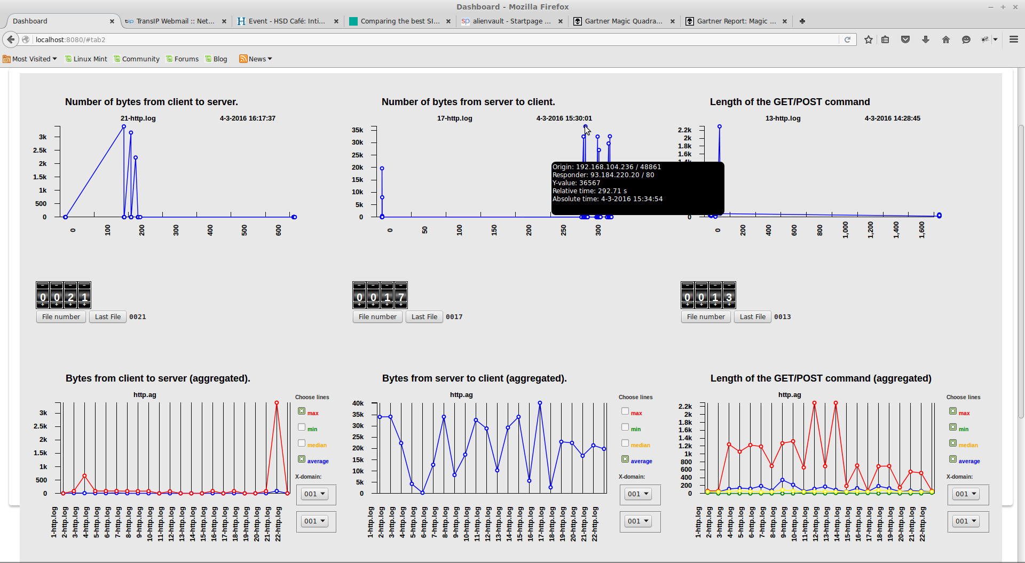Open lower 001 X-domain dropdown for client to server chart

[x=314, y=521]
